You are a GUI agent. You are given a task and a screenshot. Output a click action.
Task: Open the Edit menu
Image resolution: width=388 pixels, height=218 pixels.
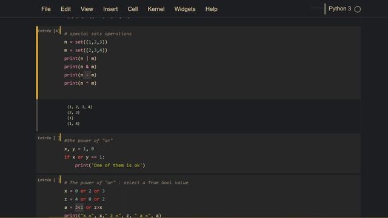coord(65,9)
